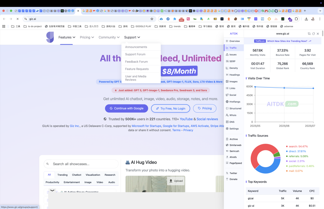Open the Privacy link
The width and height of the screenshot is (324, 209).
click(188, 130)
